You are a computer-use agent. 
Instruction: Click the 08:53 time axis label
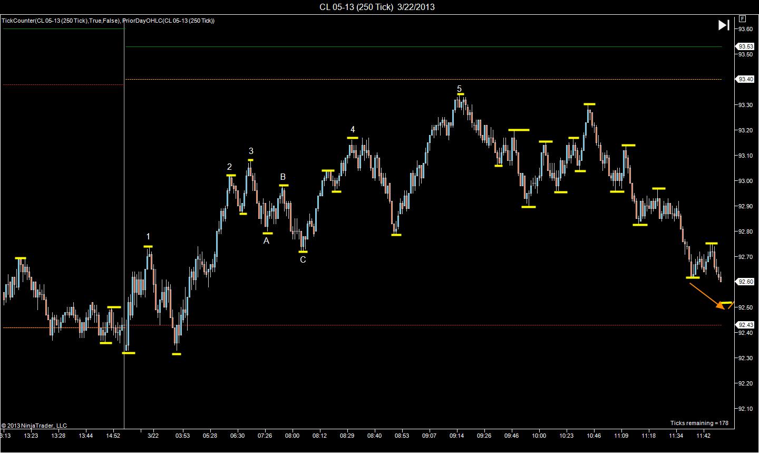[x=402, y=436]
